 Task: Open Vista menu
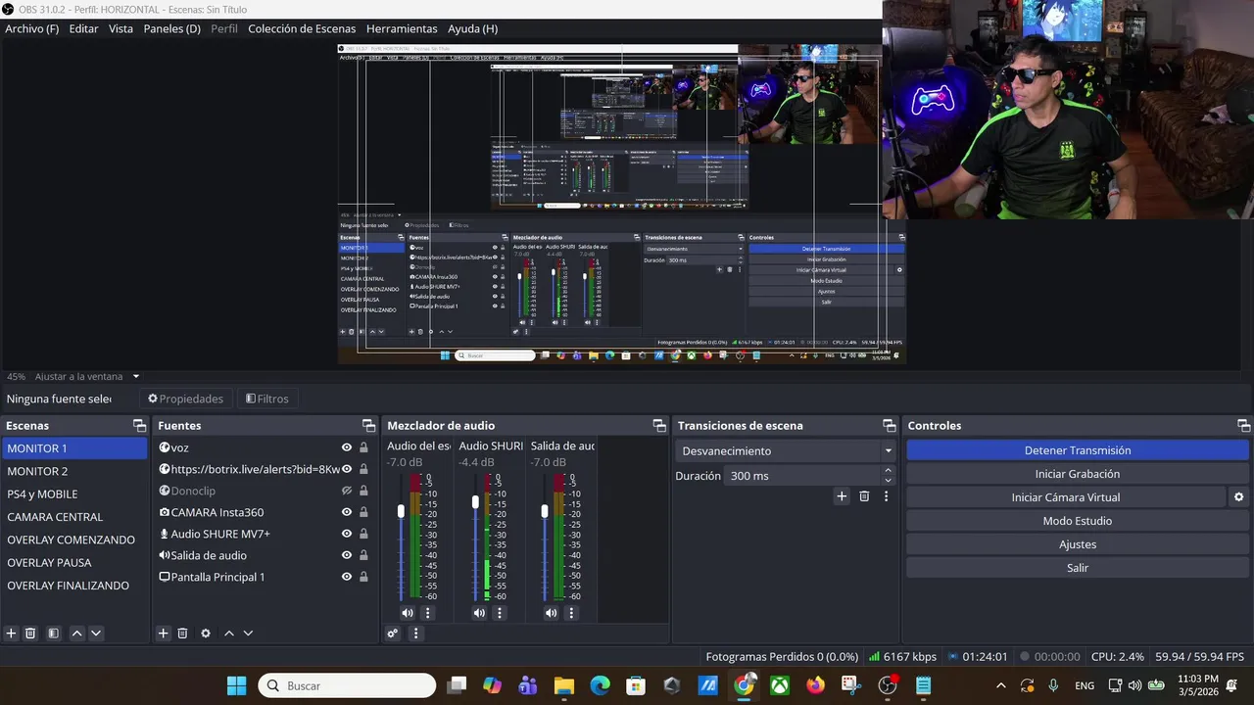click(121, 28)
